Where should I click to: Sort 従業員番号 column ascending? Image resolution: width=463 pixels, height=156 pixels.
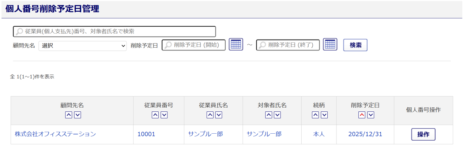click(x=155, y=115)
